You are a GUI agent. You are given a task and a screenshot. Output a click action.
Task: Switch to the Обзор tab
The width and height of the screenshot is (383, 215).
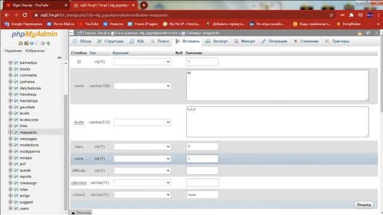(82, 41)
